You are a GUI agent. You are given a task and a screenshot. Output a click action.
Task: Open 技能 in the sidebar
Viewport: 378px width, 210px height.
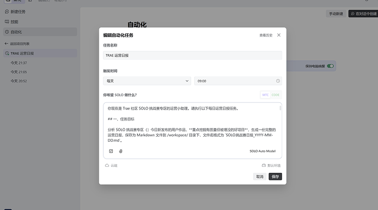pyautogui.click(x=40, y=22)
